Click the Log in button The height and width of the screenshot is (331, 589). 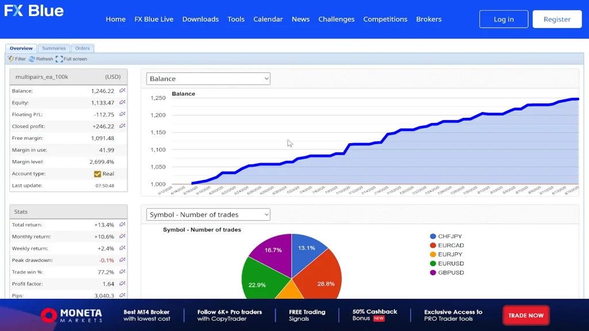point(503,19)
